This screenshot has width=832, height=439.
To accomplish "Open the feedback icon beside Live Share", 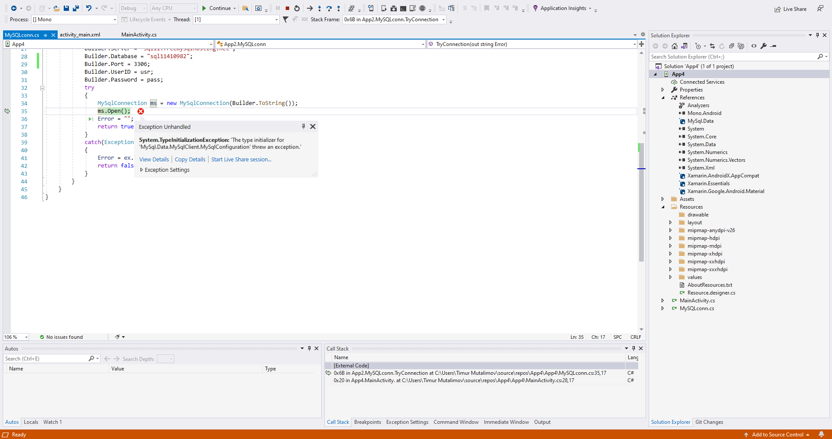I will (820, 9).
